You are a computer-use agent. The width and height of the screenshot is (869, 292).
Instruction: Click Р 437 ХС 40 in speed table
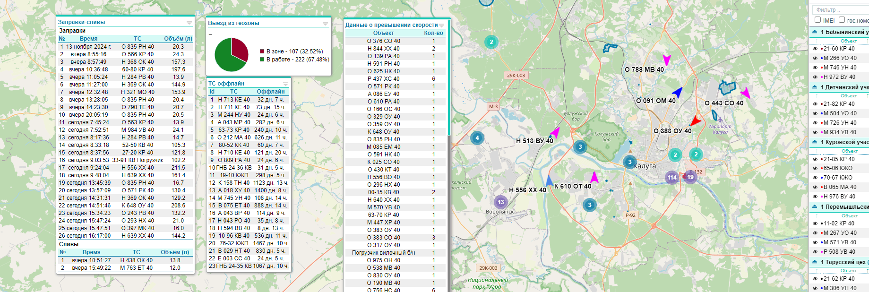395,79
